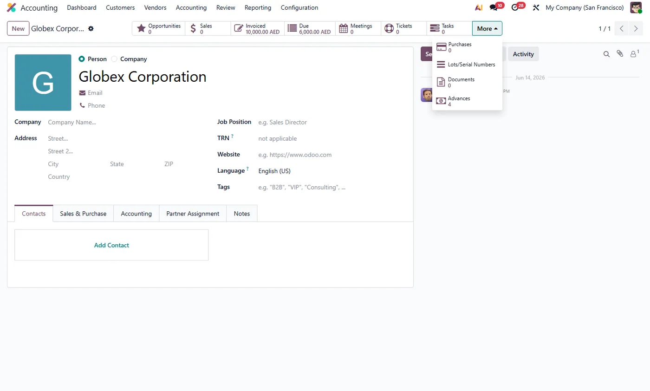Open Purchases in More dropdown
This screenshot has height=391, width=650.
tap(467, 47)
